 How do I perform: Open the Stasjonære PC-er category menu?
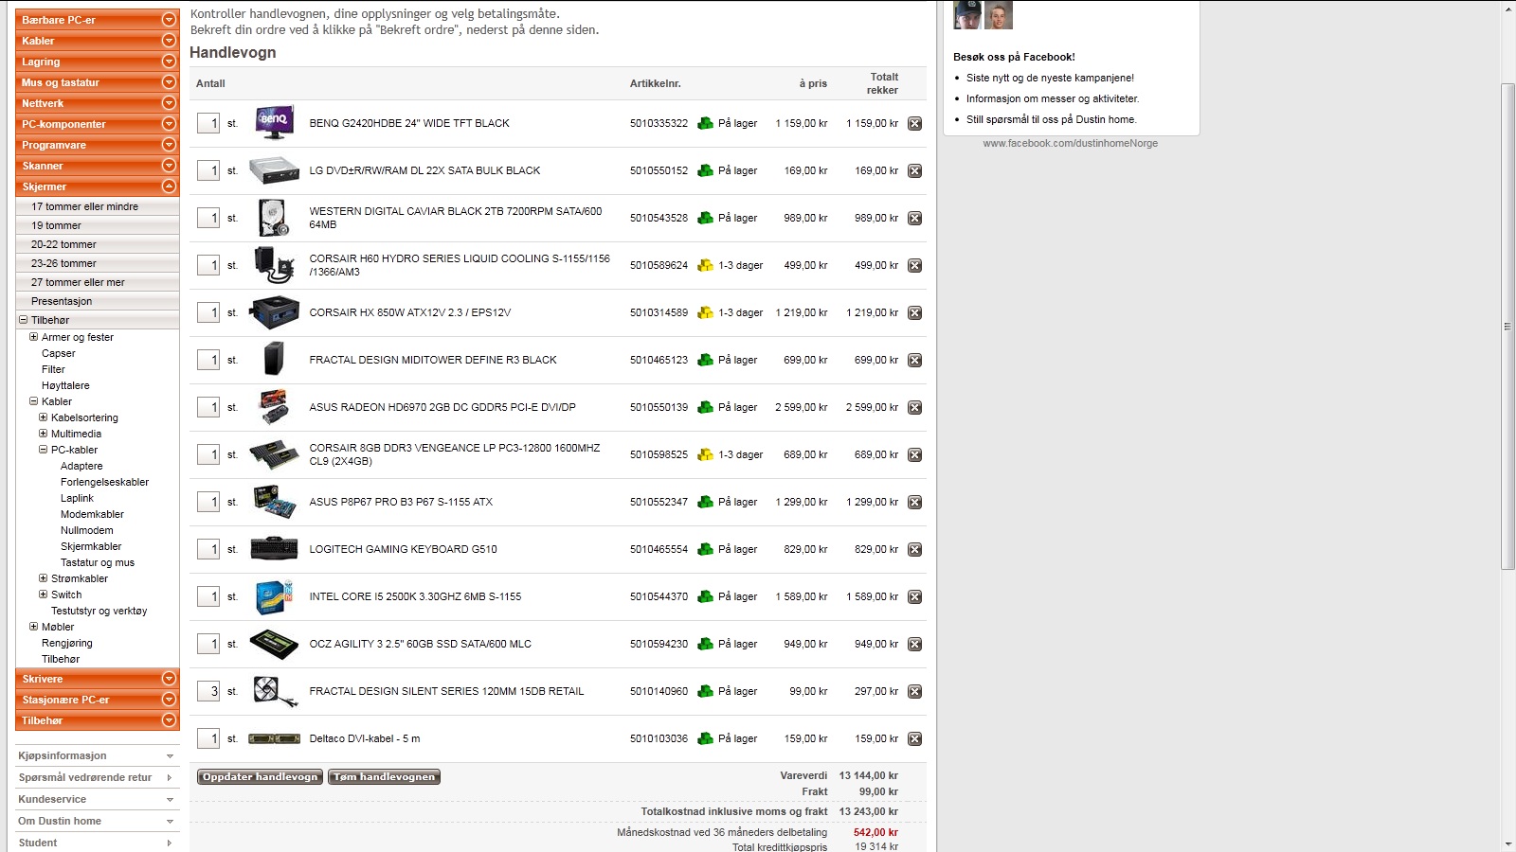98,700
